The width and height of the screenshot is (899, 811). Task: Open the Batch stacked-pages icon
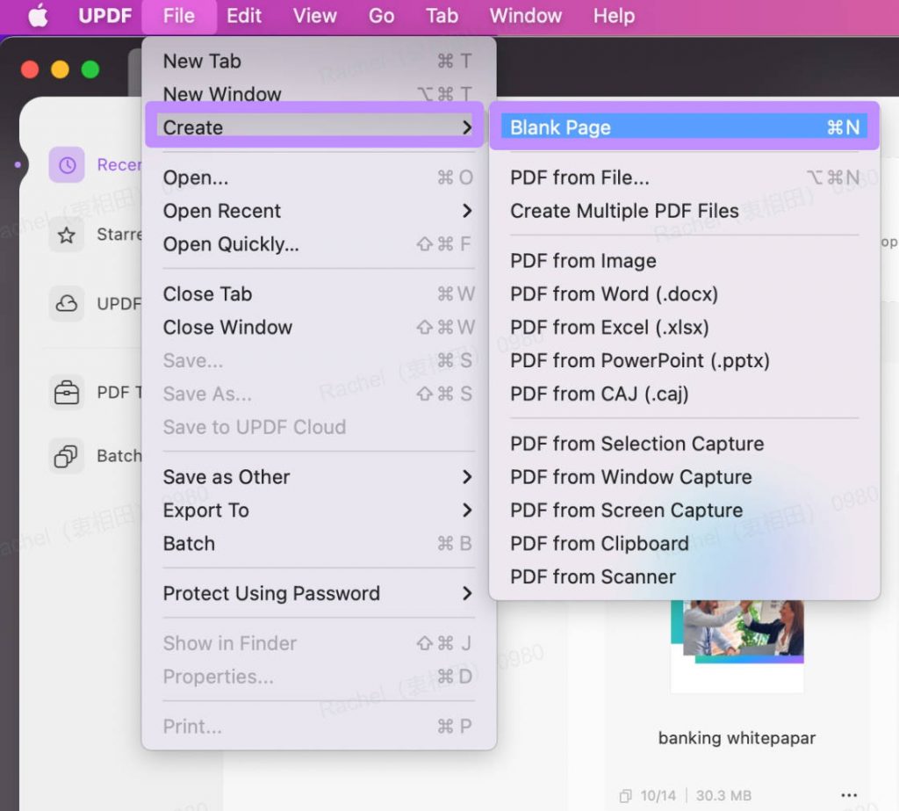click(x=67, y=456)
